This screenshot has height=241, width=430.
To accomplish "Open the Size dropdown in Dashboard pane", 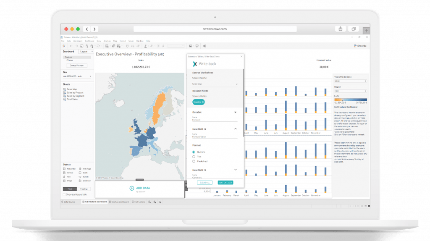I will pos(77,76).
